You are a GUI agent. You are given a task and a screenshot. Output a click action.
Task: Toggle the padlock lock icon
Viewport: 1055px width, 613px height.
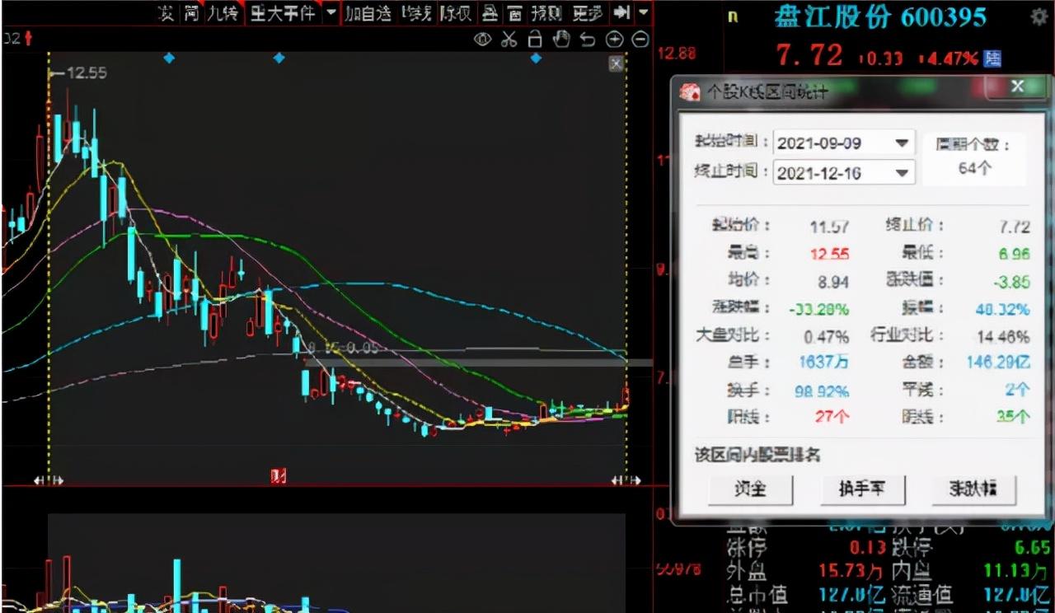pos(534,40)
